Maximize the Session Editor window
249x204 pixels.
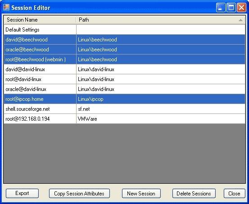point(231,8)
